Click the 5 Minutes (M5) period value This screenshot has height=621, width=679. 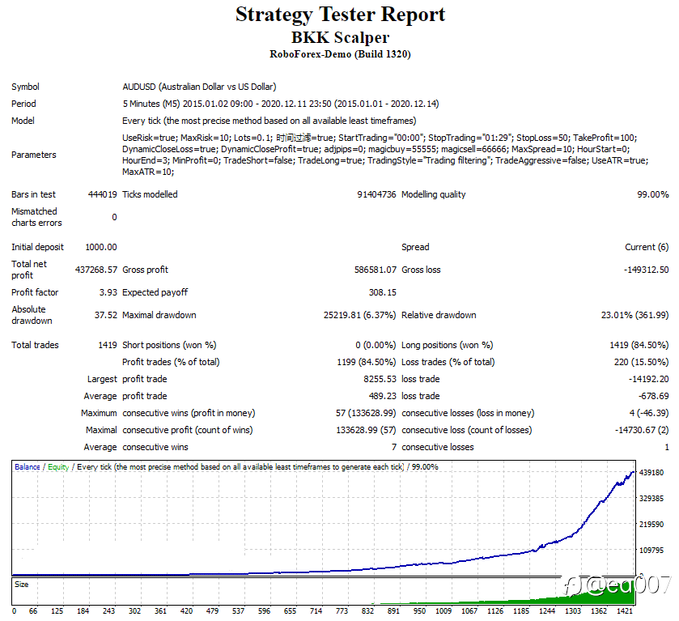281,104
